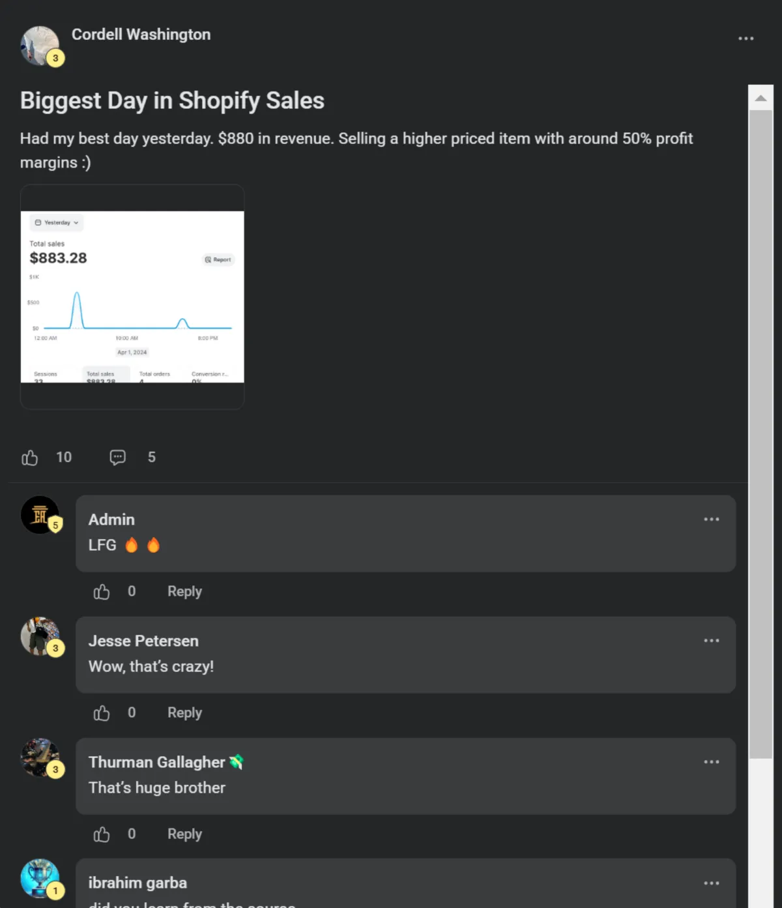Open the three-dot menu on Admin's comment
782x908 pixels.
[711, 520]
